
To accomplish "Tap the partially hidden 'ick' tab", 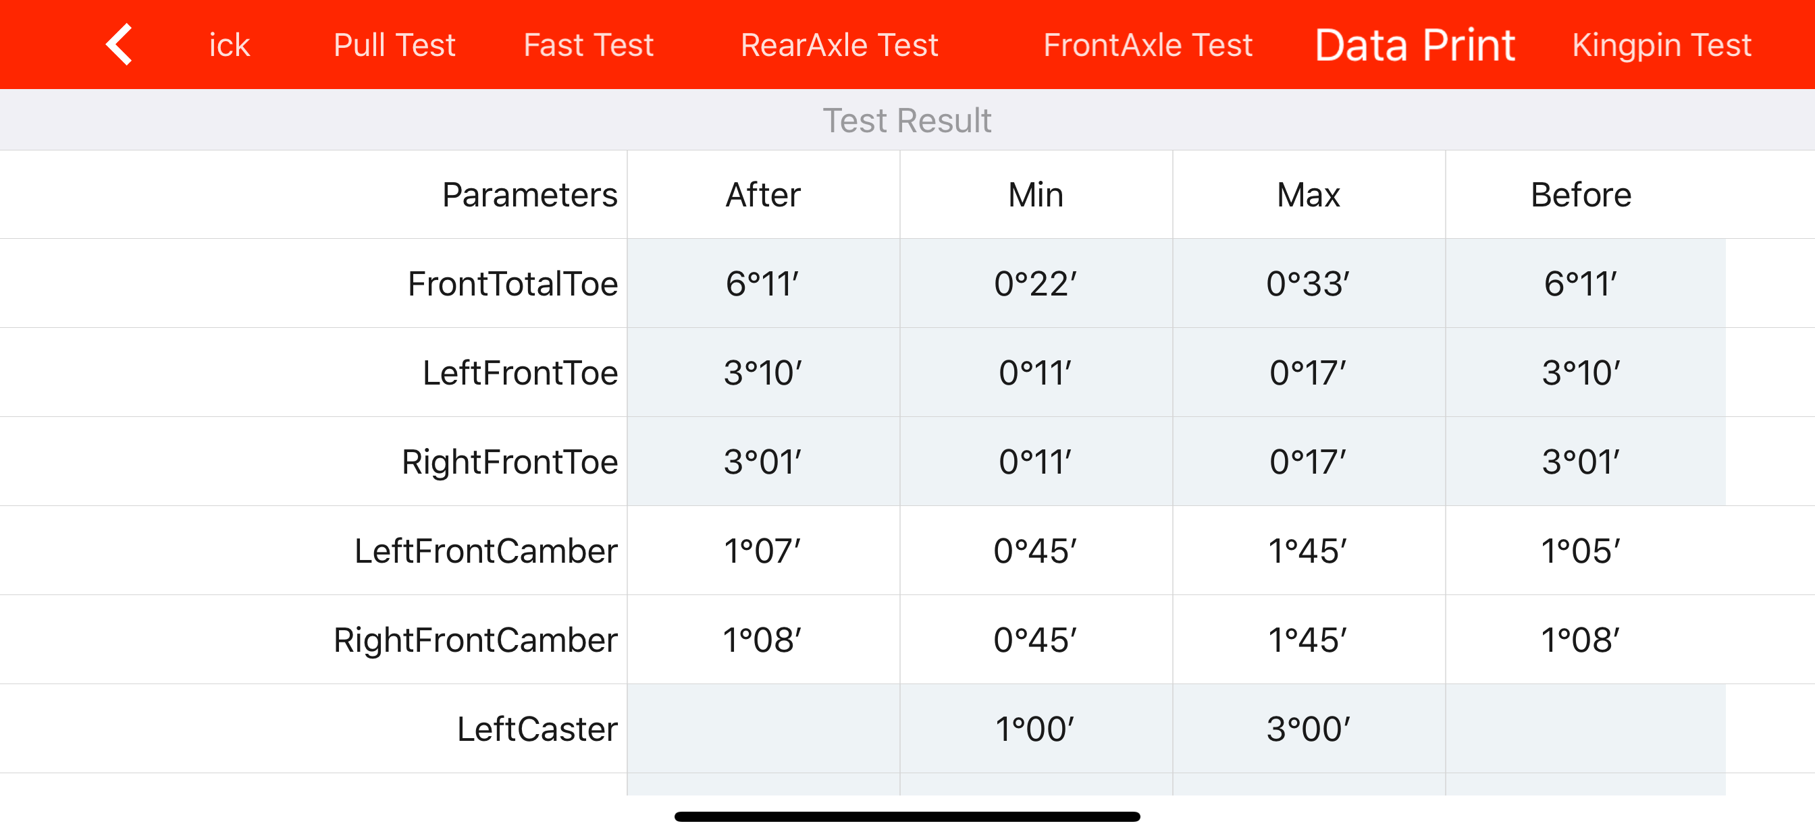I will coord(230,45).
